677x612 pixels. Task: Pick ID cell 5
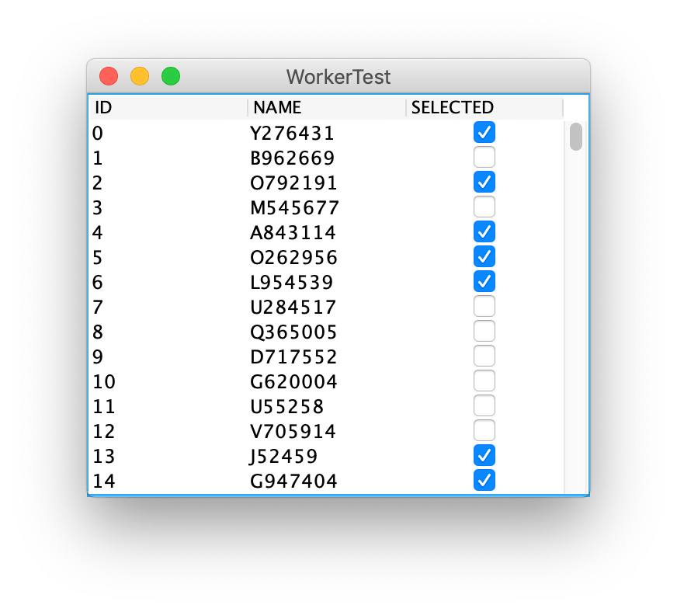pyautogui.click(x=168, y=257)
